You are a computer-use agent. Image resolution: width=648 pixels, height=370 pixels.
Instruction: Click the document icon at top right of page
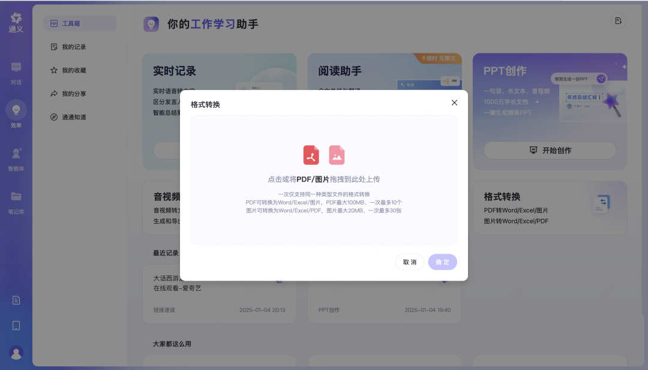(618, 20)
